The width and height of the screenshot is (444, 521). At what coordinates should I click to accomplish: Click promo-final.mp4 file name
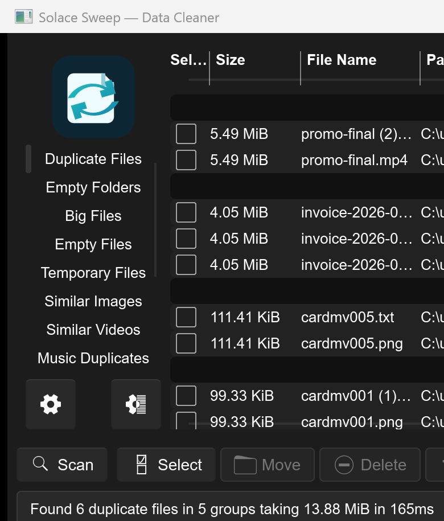(x=354, y=160)
